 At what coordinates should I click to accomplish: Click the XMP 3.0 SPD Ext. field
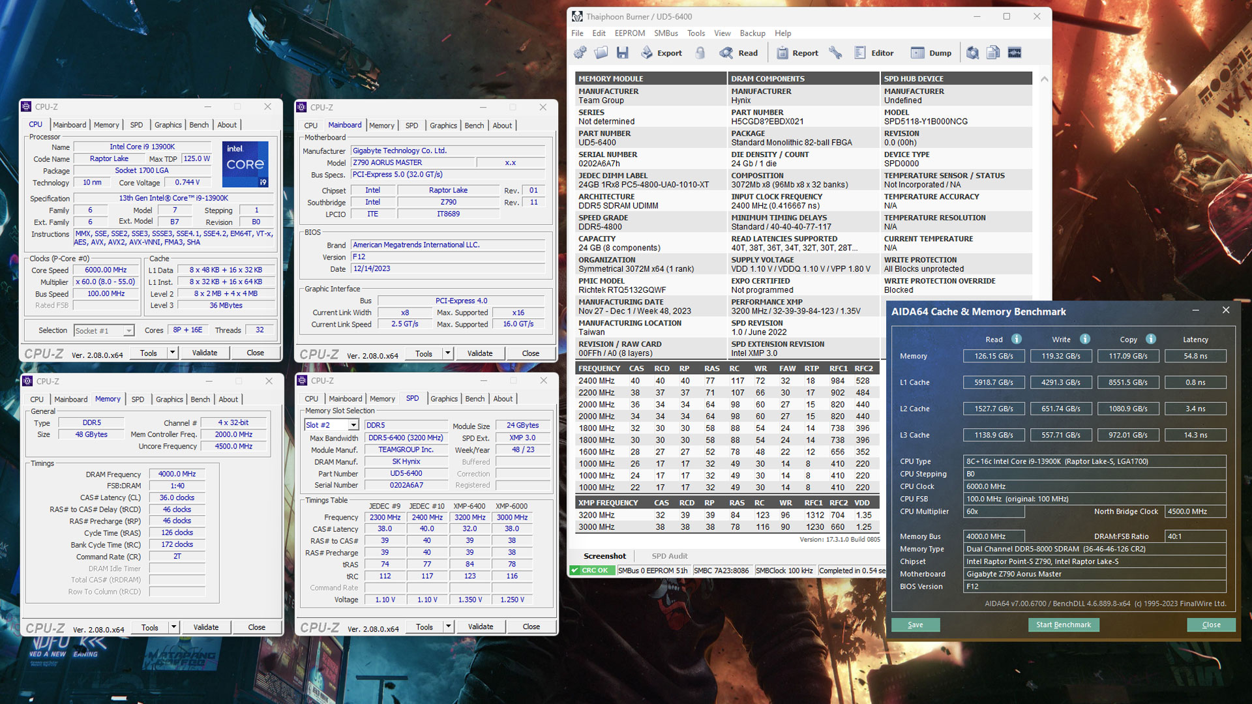(x=522, y=438)
